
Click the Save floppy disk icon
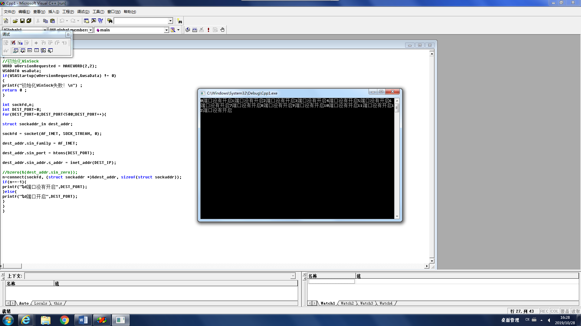(22, 21)
